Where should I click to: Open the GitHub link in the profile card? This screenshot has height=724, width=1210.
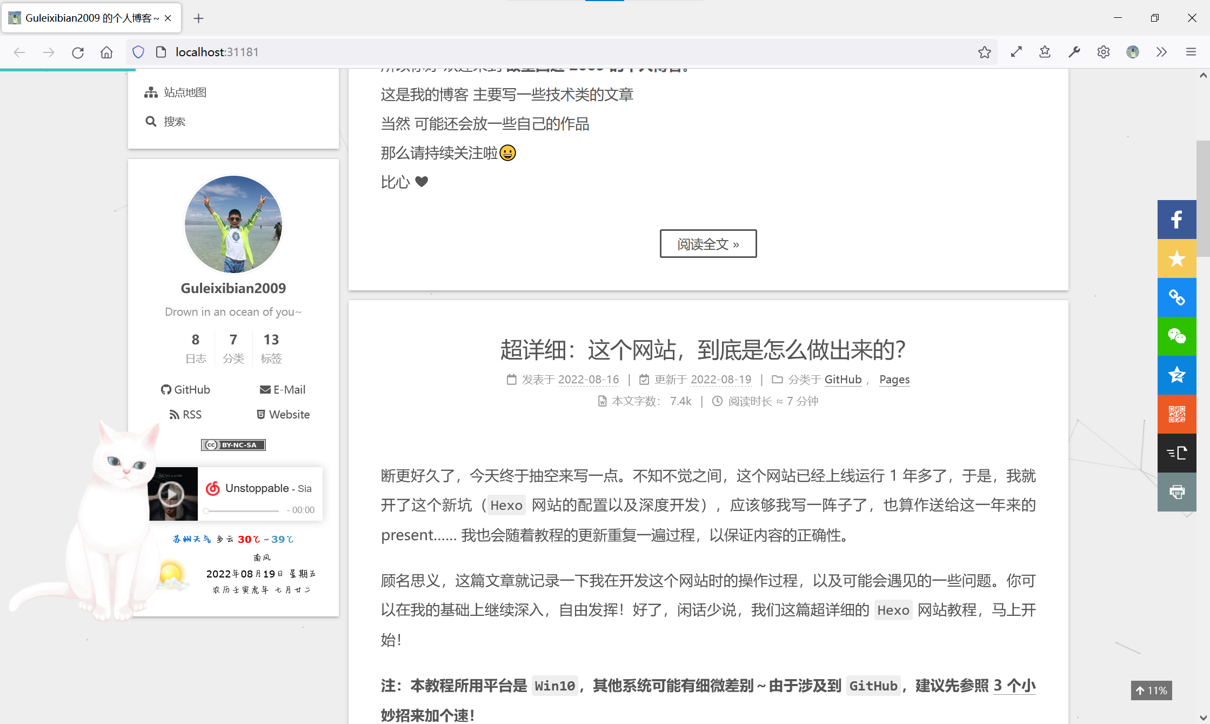[185, 390]
